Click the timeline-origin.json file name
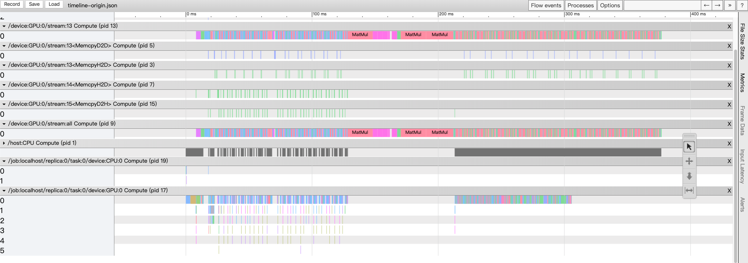 point(92,5)
